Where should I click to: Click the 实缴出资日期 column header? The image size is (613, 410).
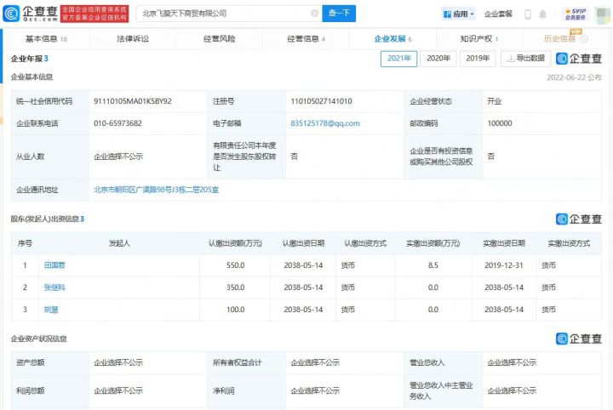[x=503, y=243]
